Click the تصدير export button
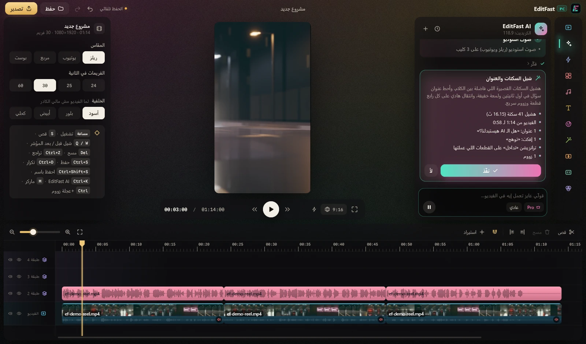 click(x=21, y=9)
